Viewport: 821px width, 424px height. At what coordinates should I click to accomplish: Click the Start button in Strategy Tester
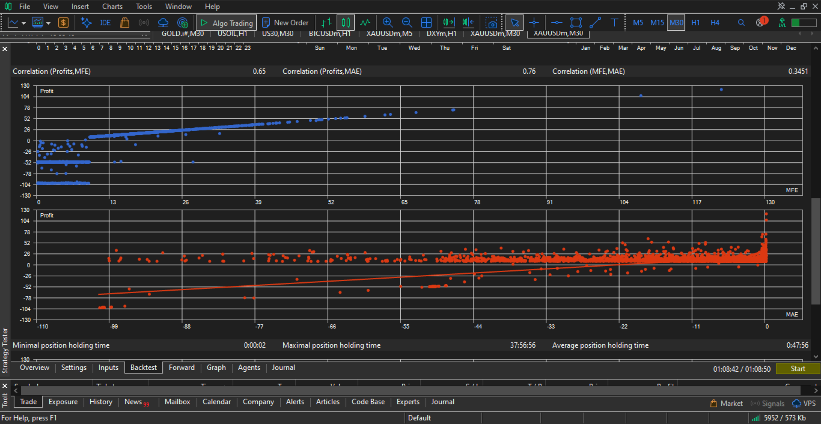[x=798, y=369]
